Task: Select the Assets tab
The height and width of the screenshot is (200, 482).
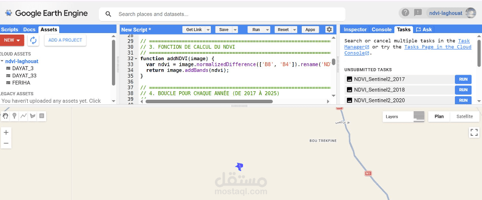Action: click(49, 30)
